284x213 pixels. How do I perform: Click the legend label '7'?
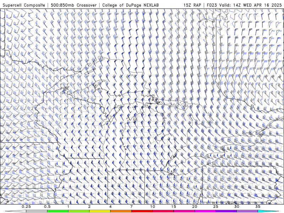pyautogui.click(x=131, y=207)
